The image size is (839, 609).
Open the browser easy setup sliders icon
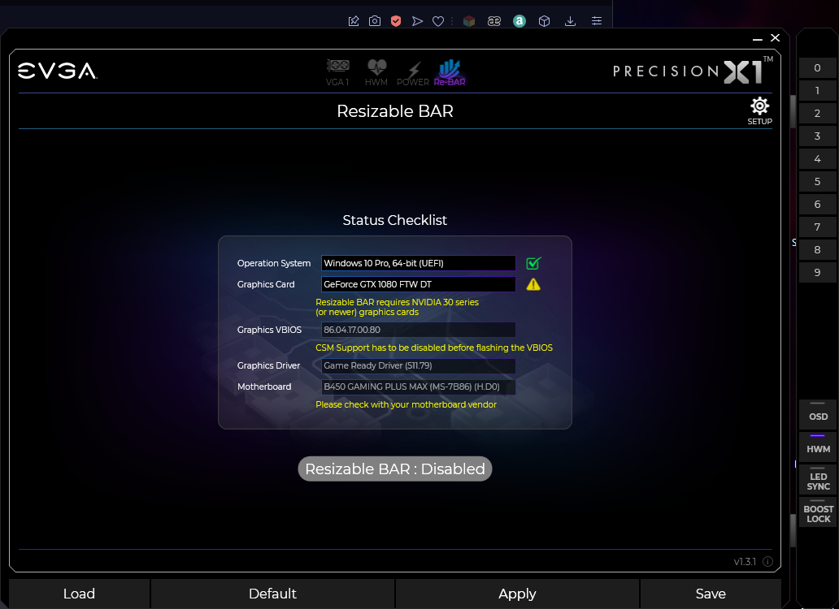(x=597, y=21)
